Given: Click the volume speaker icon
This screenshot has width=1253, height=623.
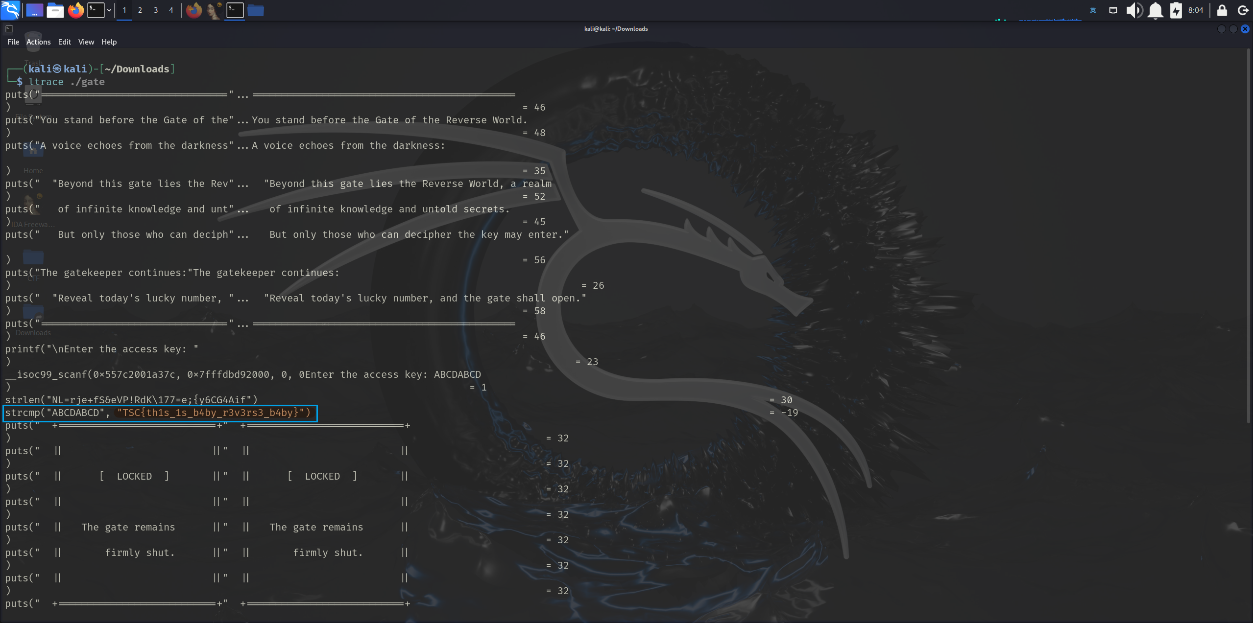Looking at the screenshot, I should click(x=1134, y=10).
